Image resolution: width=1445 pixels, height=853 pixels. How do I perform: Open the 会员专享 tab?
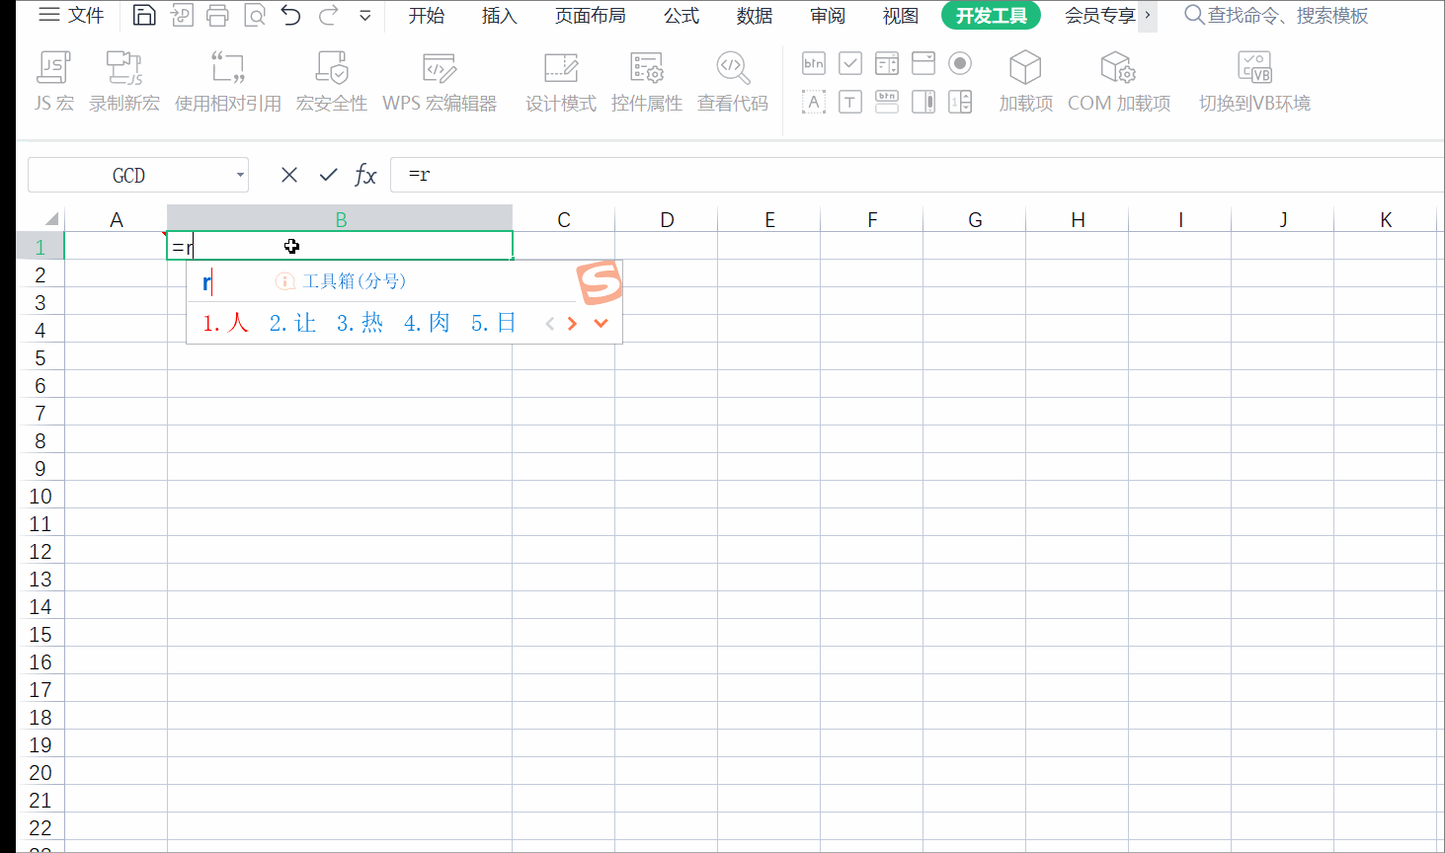pos(1099,16)
